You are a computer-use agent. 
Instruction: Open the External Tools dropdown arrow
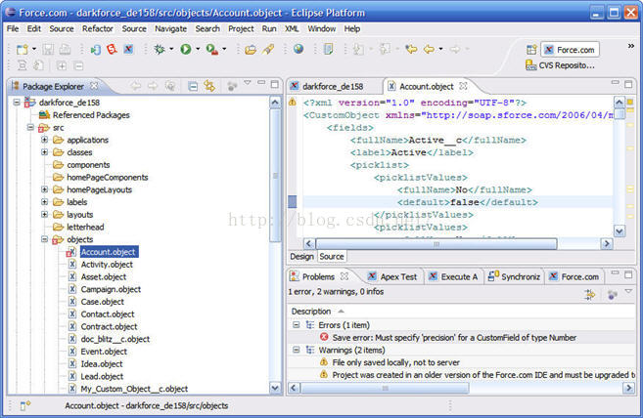[x=224, y=49]
